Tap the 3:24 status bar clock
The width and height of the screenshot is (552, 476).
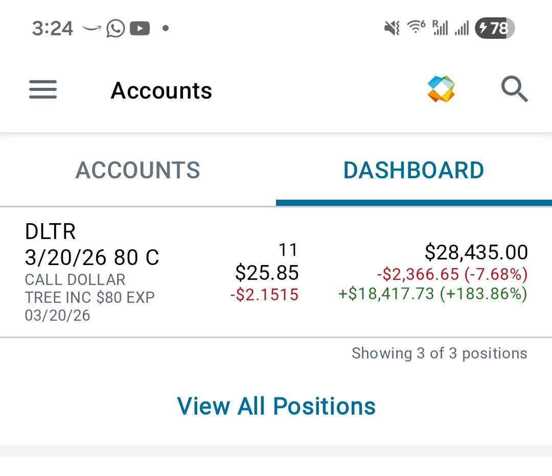52,29
